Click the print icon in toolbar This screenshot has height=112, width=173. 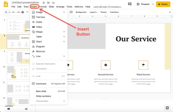click(23, 12)
